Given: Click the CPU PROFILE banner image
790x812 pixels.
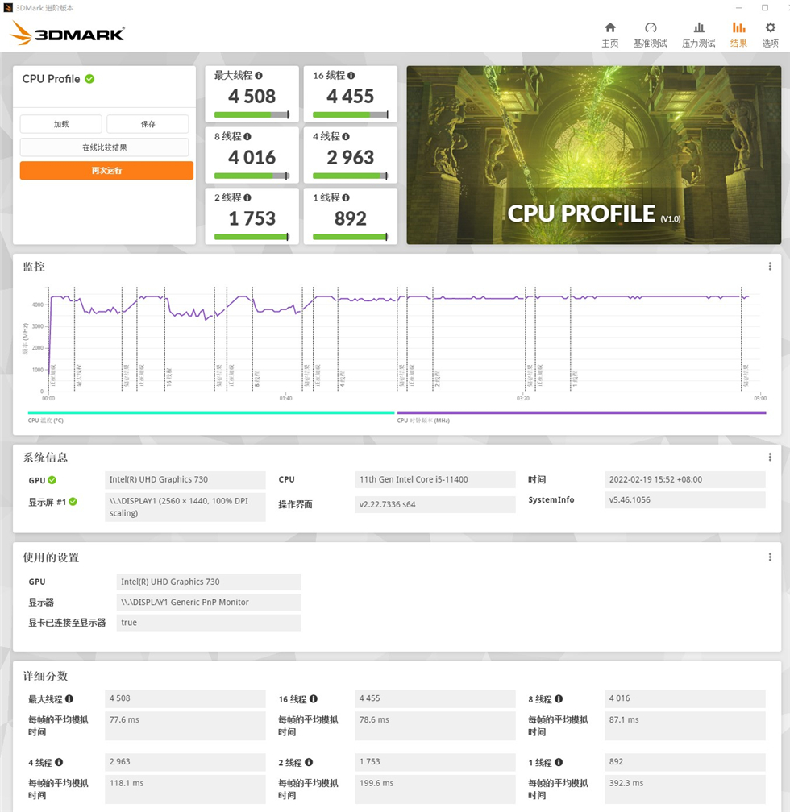Looking at the screenshot, I should pyautogui.click(x=593, y=155).
